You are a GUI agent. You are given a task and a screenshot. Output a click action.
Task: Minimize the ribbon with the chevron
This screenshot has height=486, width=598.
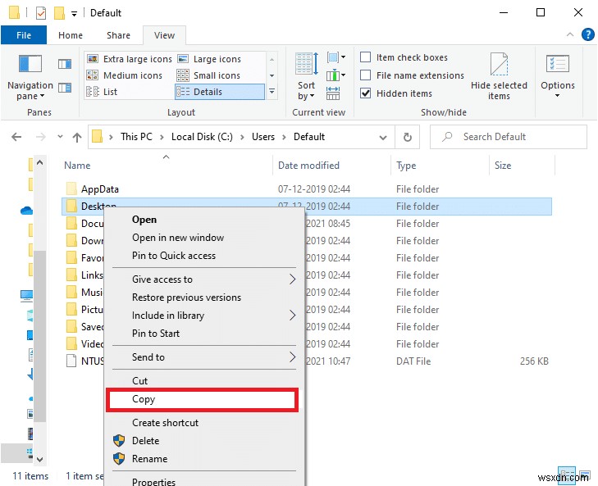[x=570, y=34]
